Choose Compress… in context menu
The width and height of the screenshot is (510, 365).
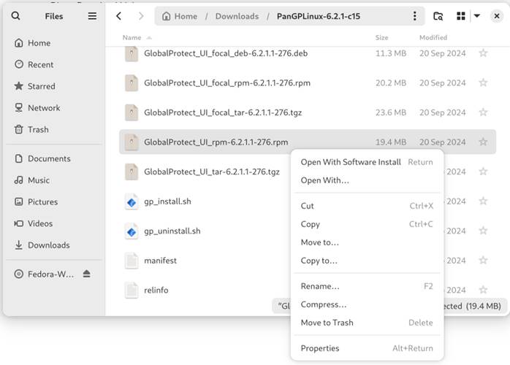[x=367, y=304]
